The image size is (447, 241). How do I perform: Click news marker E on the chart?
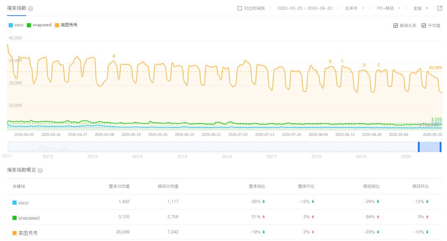pyautogui.click(x=379, y=65)
